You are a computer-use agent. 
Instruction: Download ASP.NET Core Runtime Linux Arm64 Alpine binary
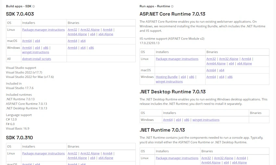coord(216,64)
